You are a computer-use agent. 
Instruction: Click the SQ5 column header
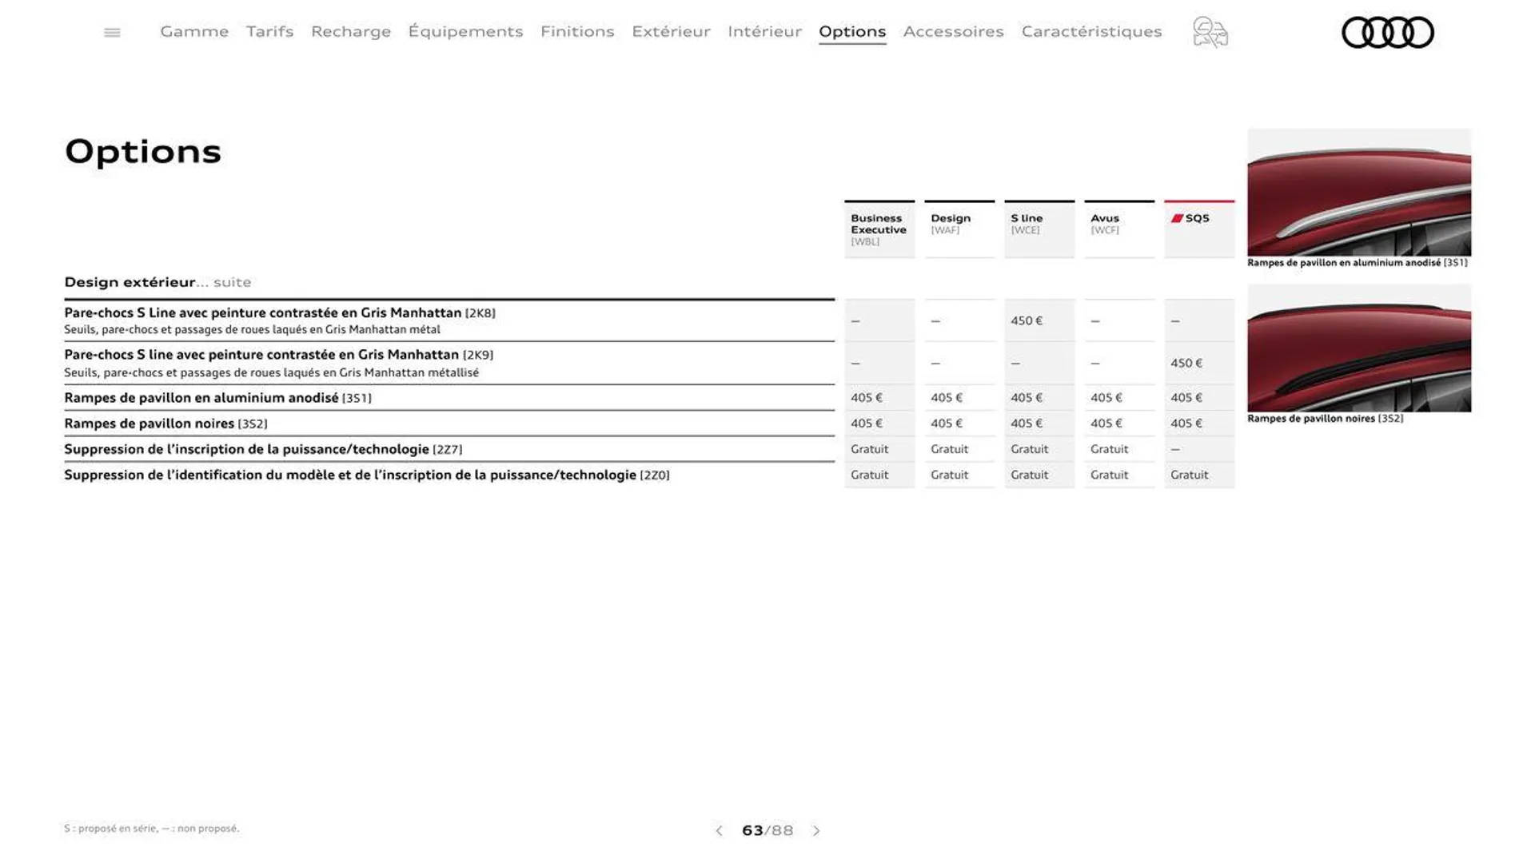pyautogui.click(x=1199, y=229)
